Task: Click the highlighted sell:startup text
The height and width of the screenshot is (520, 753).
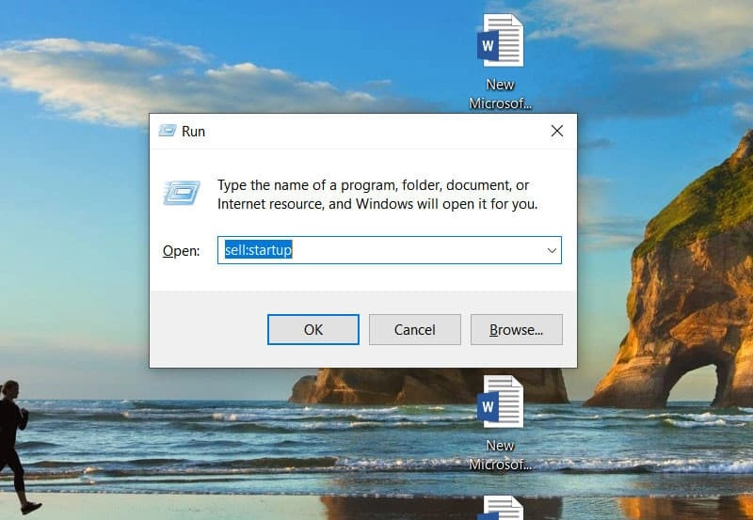Action: point(259,250)
